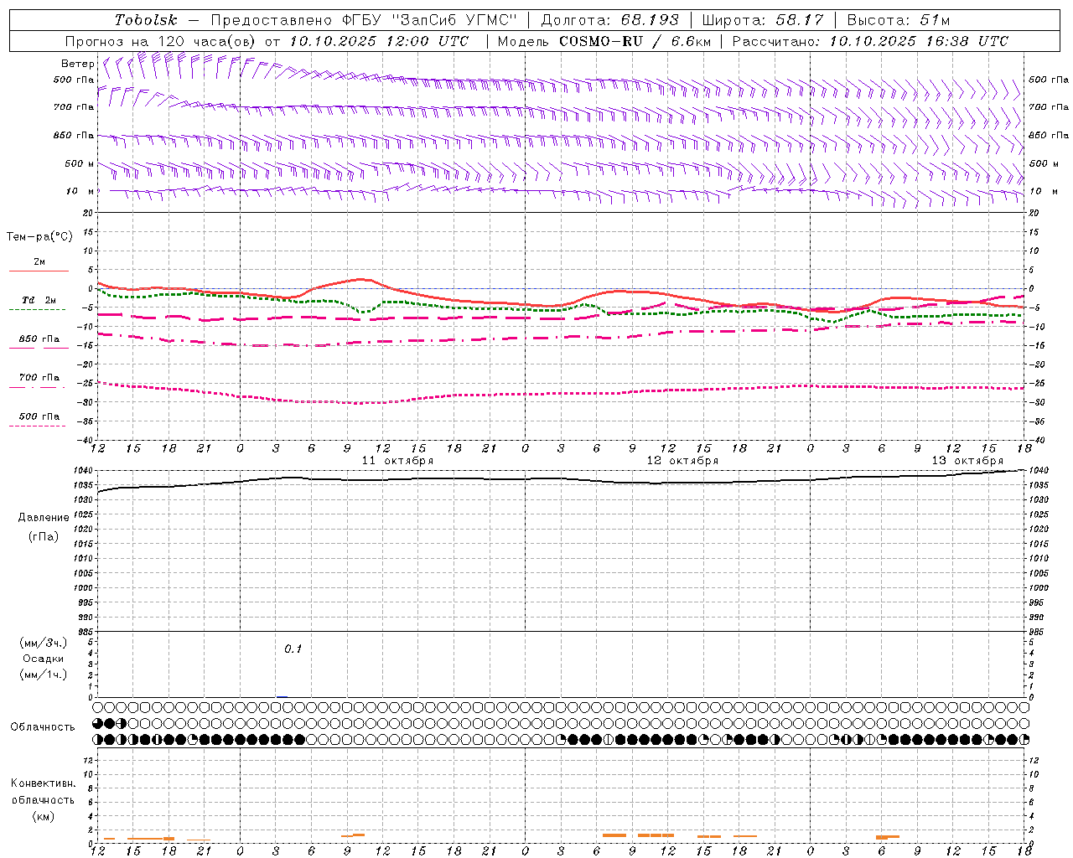Click the Td 2м dew point legend entry
The height and width of the screenshot is (858, 1073).
pyautogui.click(x=39, y=300)
